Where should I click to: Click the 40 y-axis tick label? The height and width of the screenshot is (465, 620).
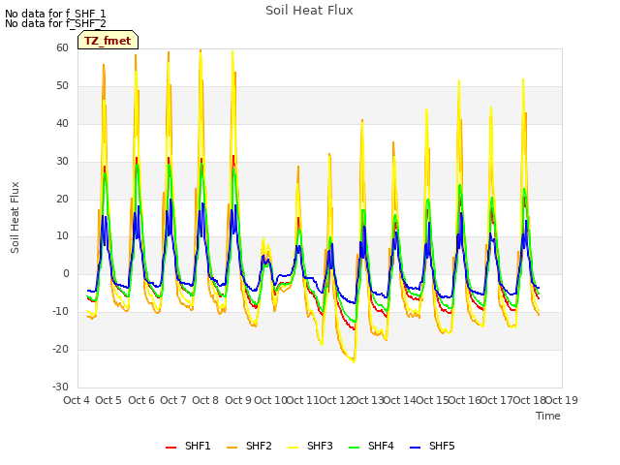point(62,123)
